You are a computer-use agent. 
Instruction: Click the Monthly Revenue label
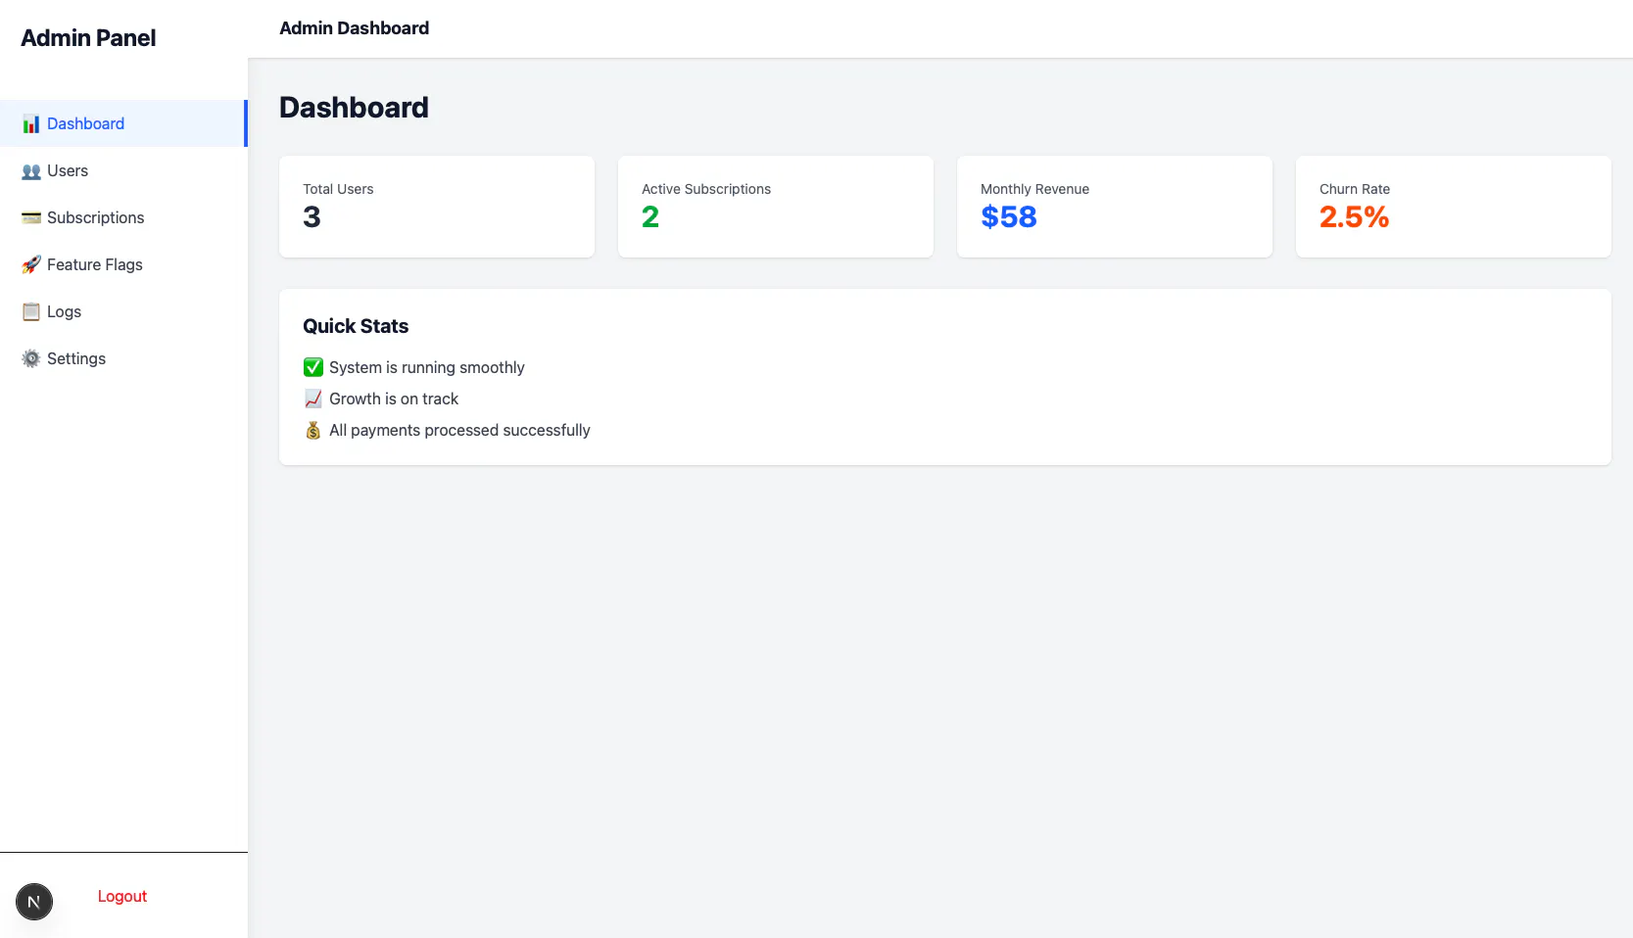[x=1034, y=189]
